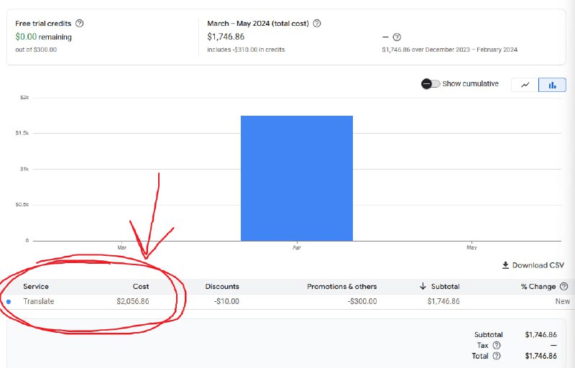The height and width of the screenshot is (368, 575).
Task: Toggle the Show cumulative switch
Action: (431, 84)
